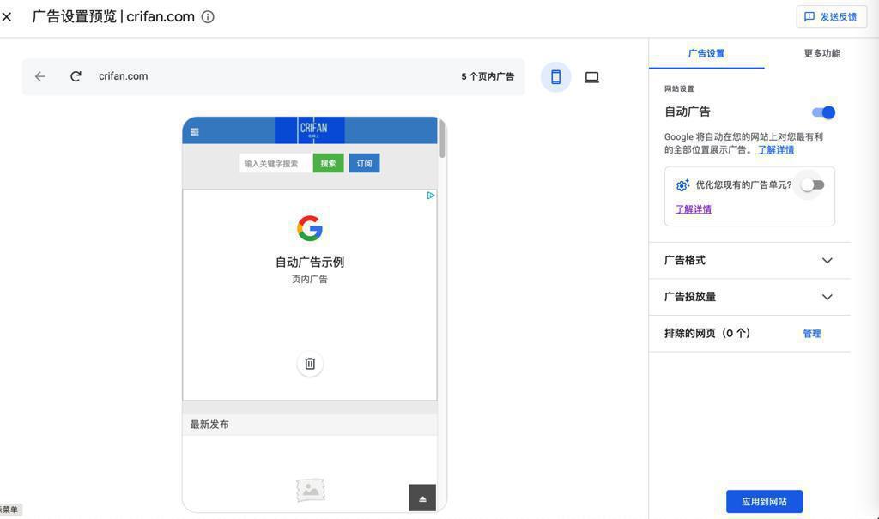Click the 自动广告示例 ad title
Screen dimensions: 879x519
point(310,263)
